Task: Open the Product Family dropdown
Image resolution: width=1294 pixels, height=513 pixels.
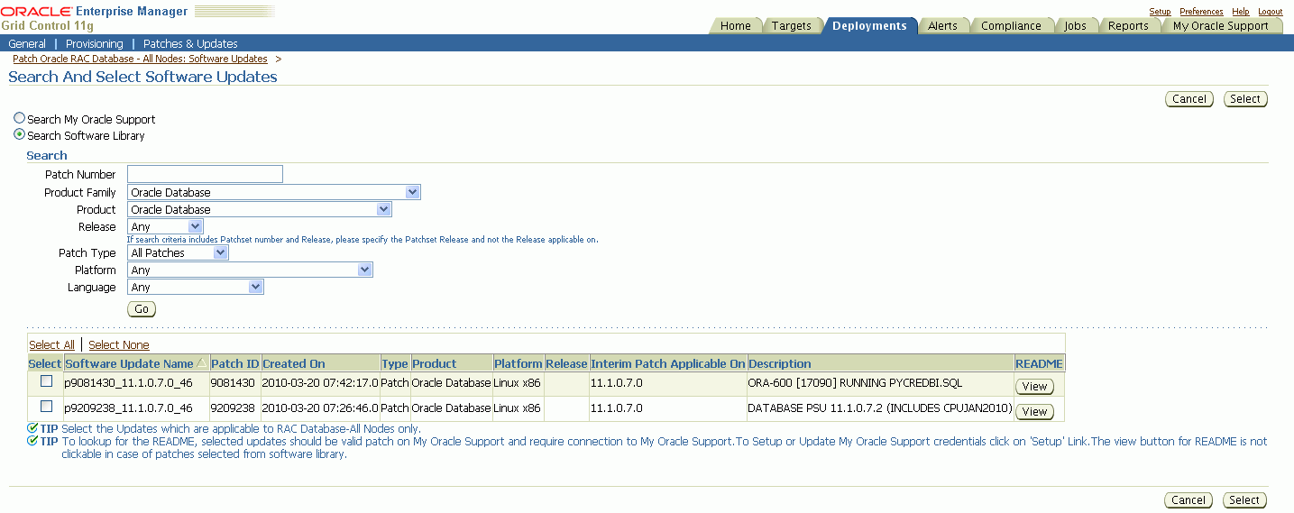Action: (x=274, y=192)
